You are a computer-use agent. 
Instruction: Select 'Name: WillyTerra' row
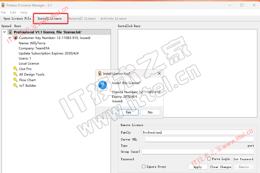(32, 43)
